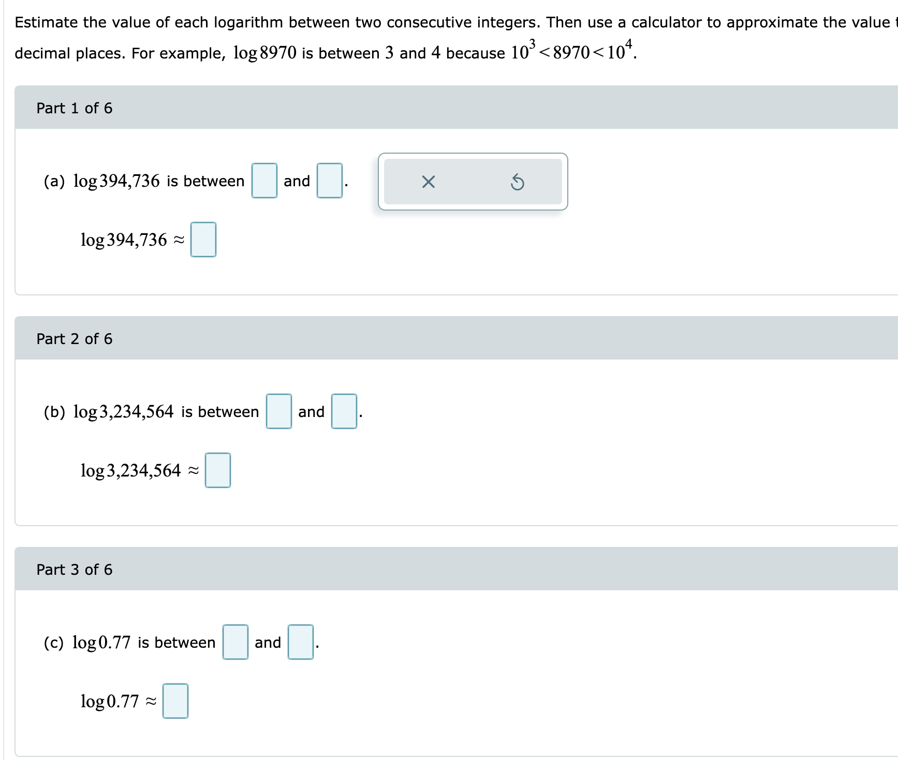Select the second integer box for log 394,736
Viewport: 898px width, 760px height.
coord(329,181)
